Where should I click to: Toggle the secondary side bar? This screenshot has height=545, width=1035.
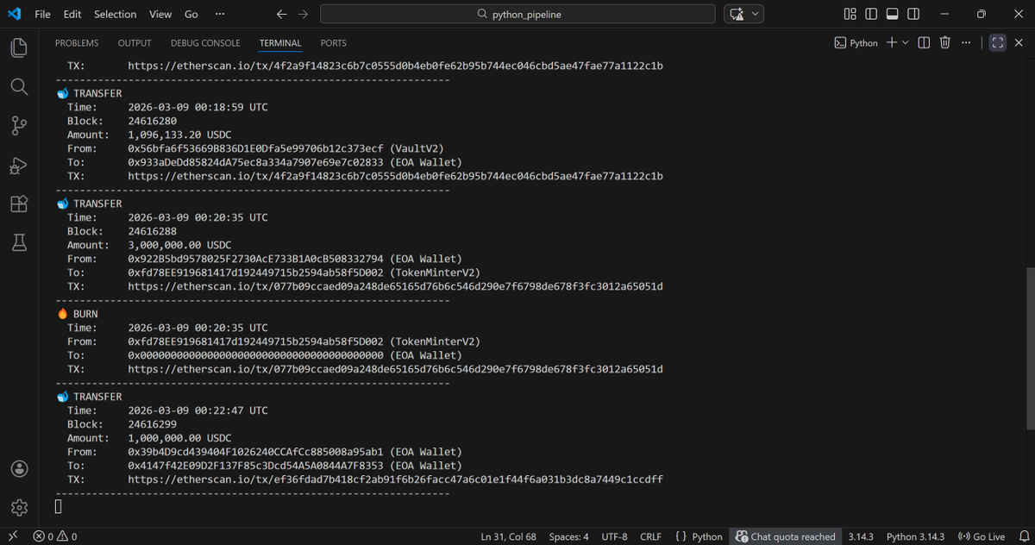(x=914, y=14)
